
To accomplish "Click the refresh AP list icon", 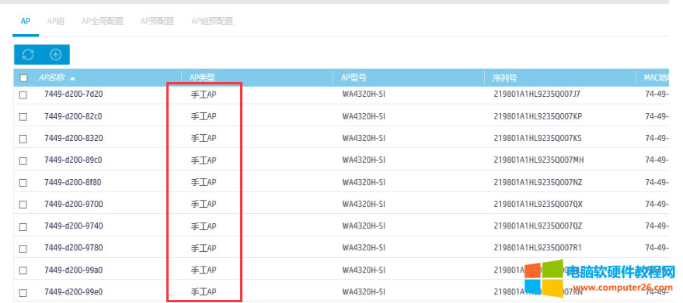I will [28, 55].
